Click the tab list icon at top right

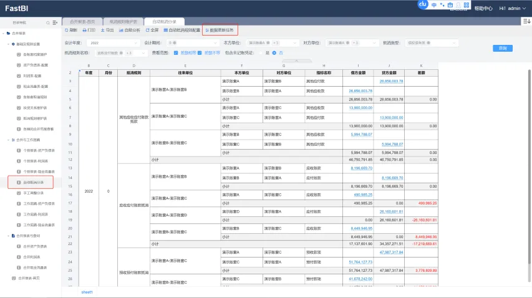pos(526,21)
